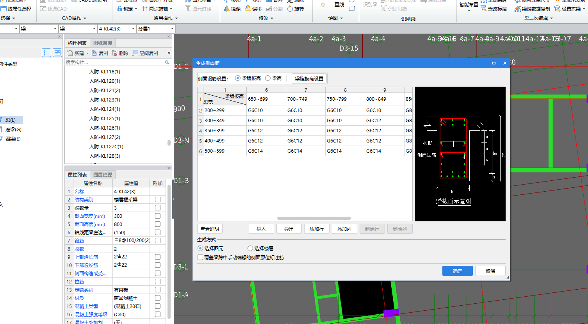Viewport: 588px width, 324px height.
Task: Click search magnifier in component search box
Action: pyautogui.click(x=167, y=62)
